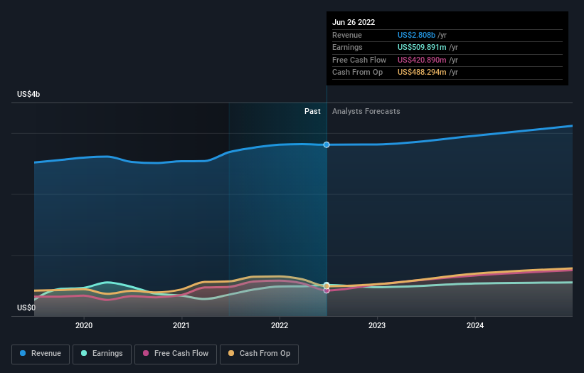Click the Free Cash Flow row label in tooltip
The image size is (584, 373).
point(359,60)
